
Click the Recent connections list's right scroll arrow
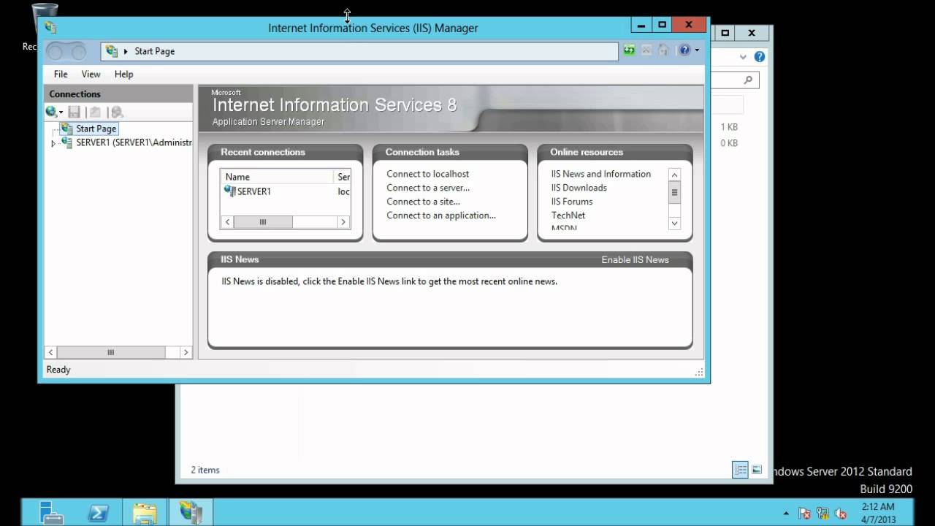pos(343,222)
